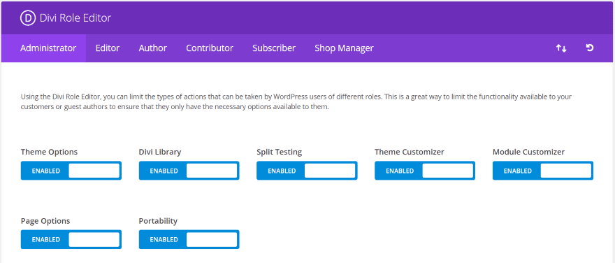Toggle Theme Options enabled switch

click(71, 171)
